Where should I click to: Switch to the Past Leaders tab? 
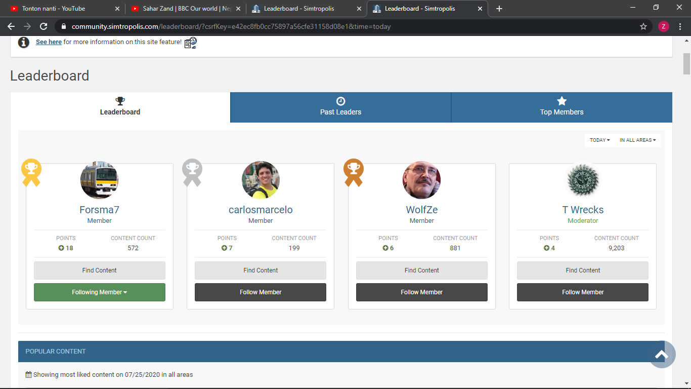pyautogui.click(x=340, y=107)
